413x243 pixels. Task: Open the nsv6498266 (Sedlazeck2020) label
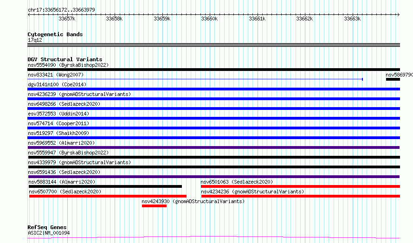64,104
